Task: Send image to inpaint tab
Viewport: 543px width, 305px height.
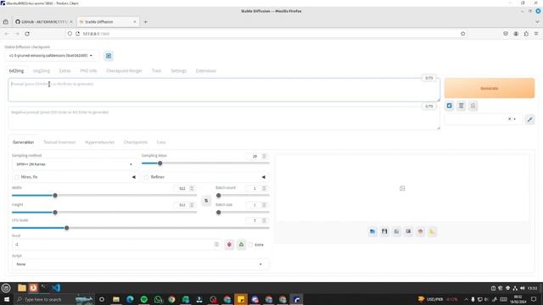Action: 408,231
